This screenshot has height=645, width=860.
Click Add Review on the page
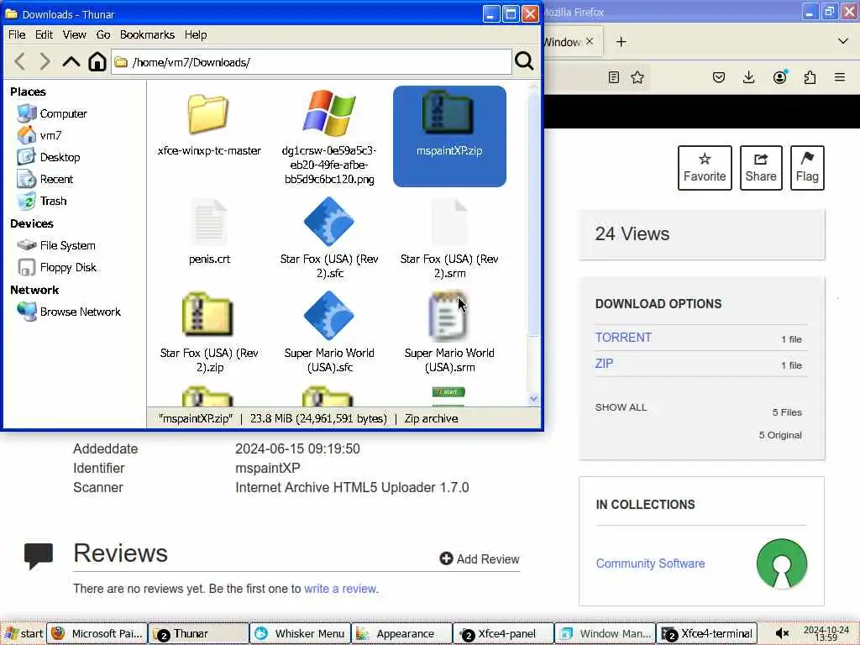click(x=480, y=558)
